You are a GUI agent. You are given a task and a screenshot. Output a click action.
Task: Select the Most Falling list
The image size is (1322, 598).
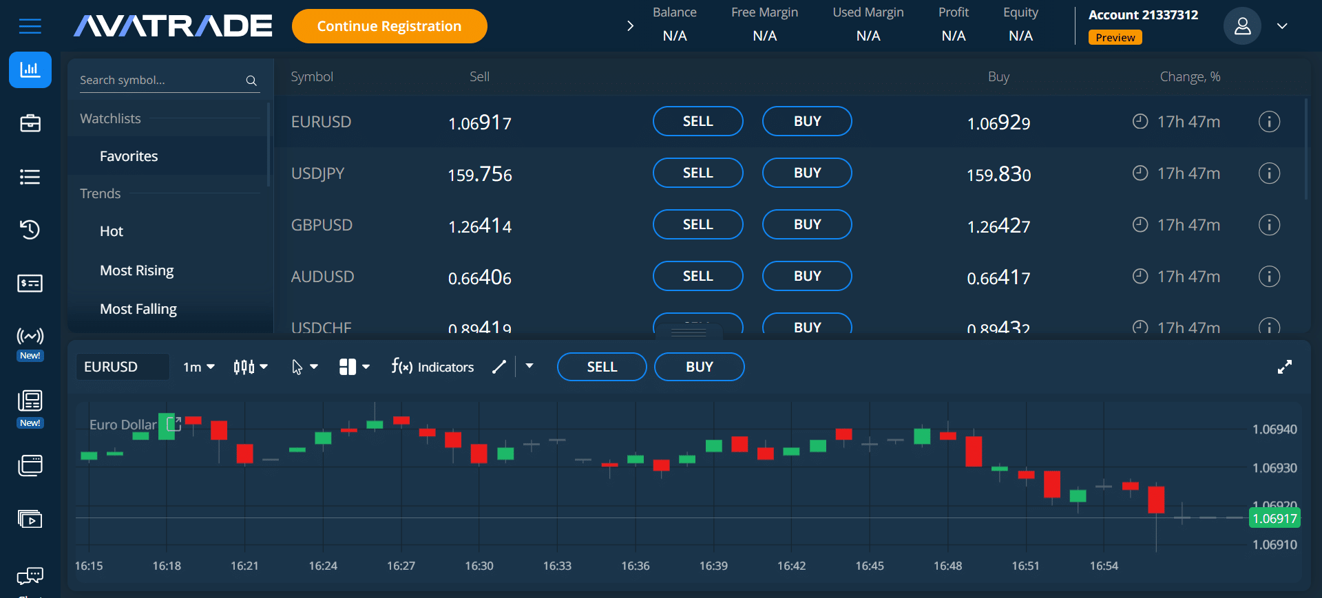(138, 309)
